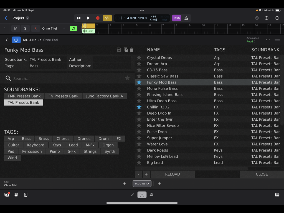This screenshot has height=213, width=284.
Task: Open the Loops Browser in the bottom left
Action: click(6, 195)
